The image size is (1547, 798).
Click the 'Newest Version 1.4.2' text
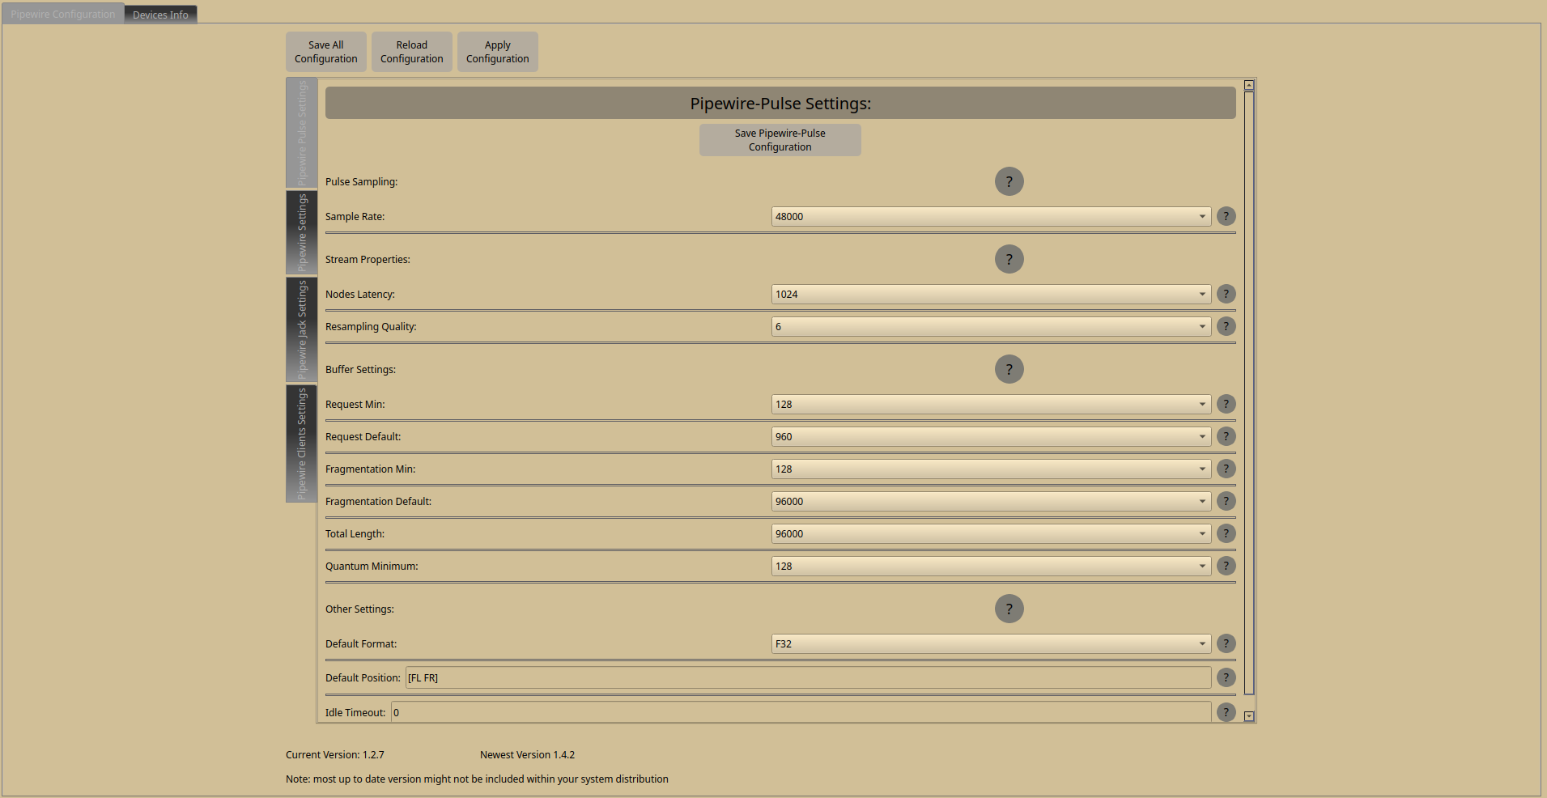[x=527, y=754]
